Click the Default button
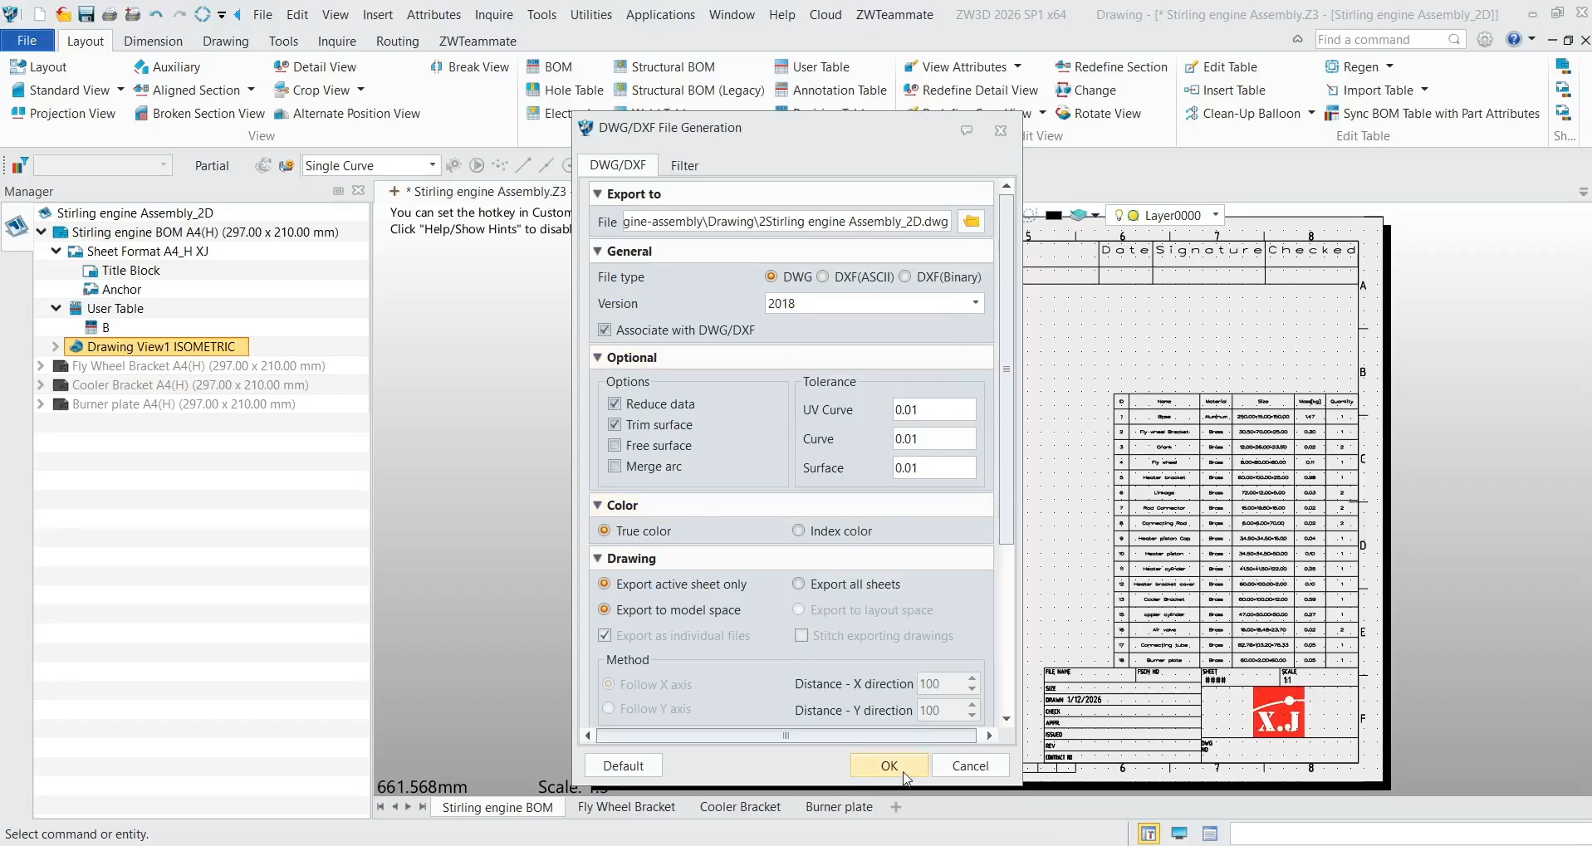 tap(623, 765)
